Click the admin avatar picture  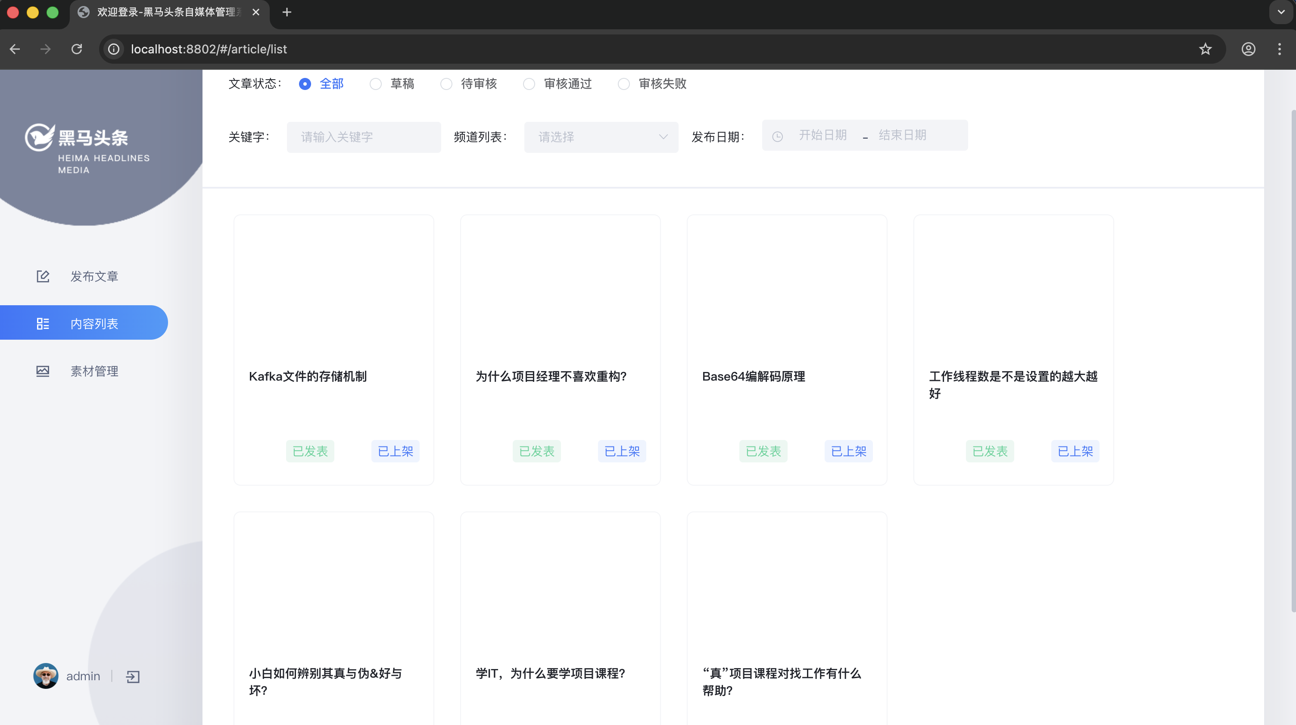46,676
